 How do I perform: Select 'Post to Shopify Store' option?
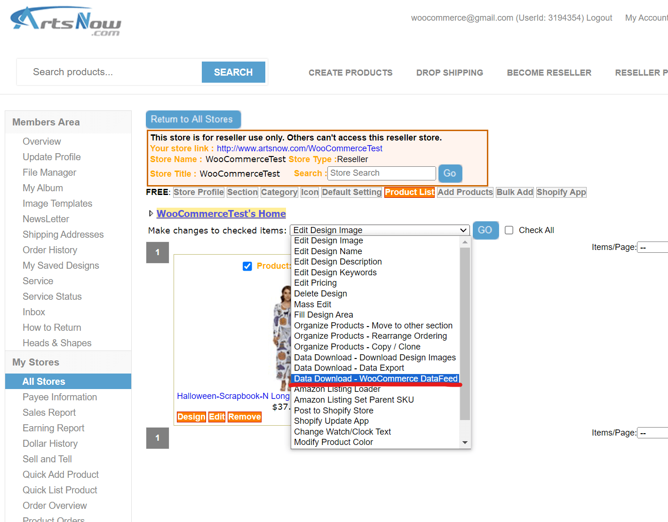coord(334,411)
